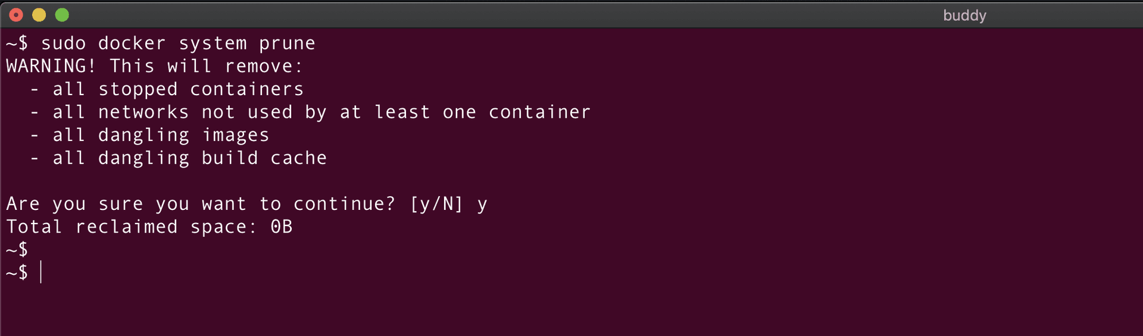Click the "WARNING!" text
Screen dimensions: 1143x336
point(51,66)
